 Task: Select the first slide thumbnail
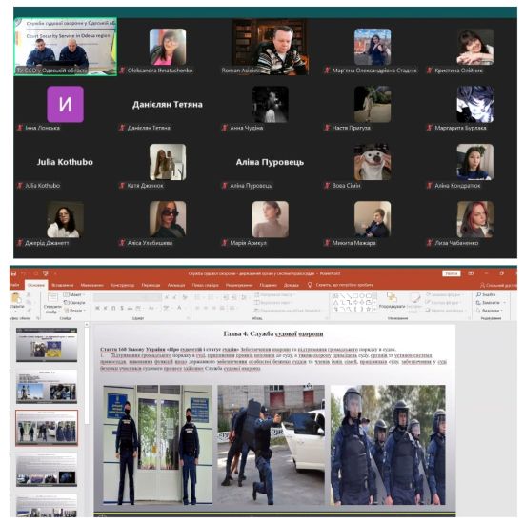(47, 345)
